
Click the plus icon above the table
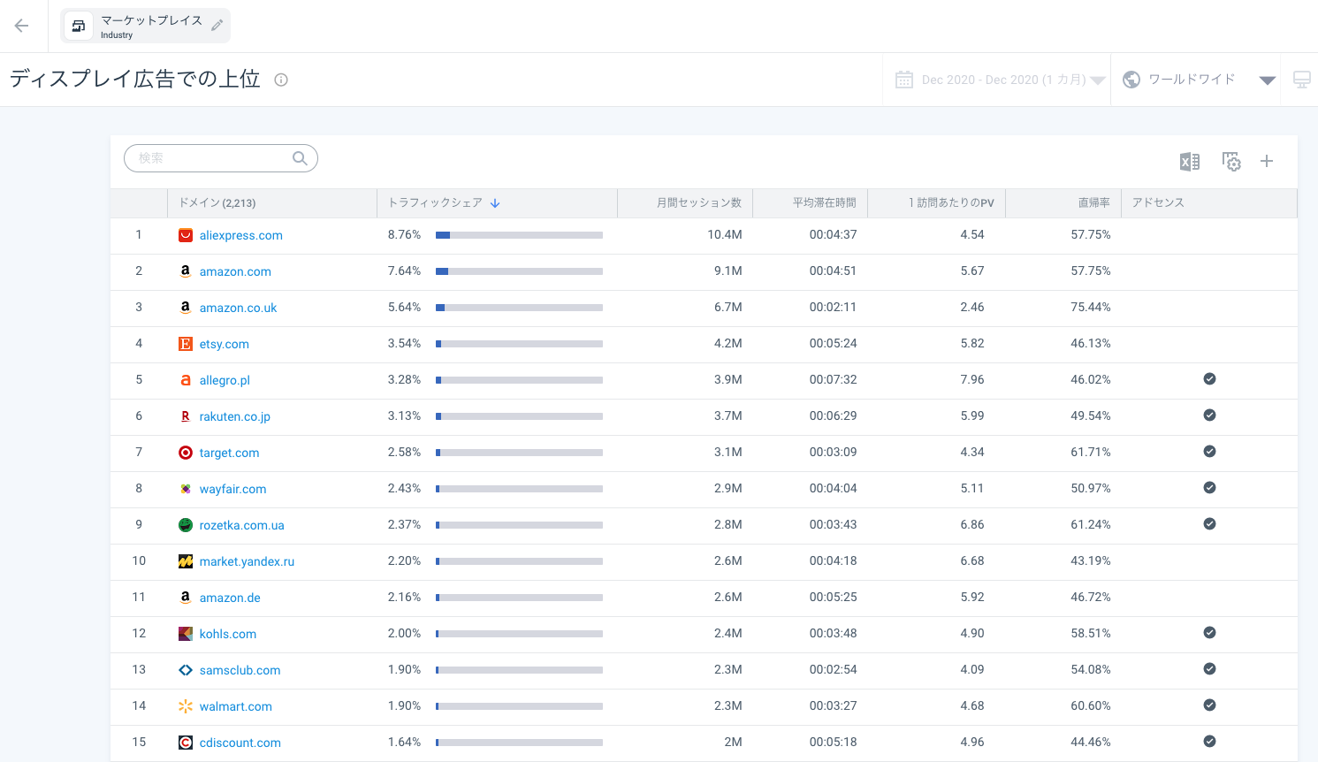pos(1267,161)
